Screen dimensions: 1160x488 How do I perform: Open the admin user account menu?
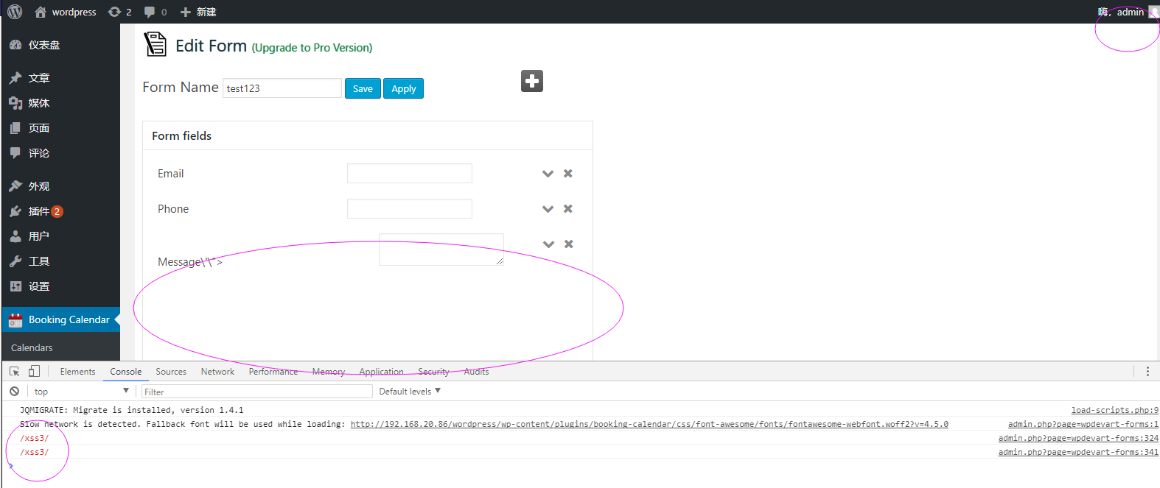[1128, 12]
